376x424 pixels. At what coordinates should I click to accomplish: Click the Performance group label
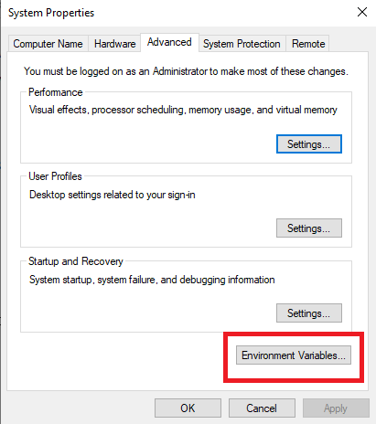point(56,92)
